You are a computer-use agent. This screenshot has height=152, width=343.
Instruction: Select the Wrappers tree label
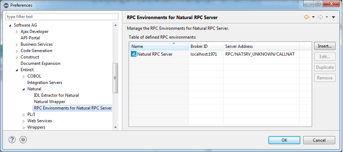pos(36,127)
